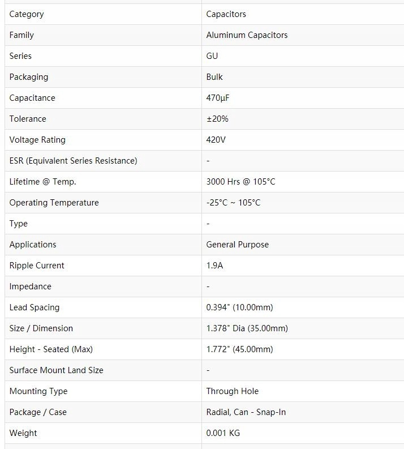Viewport: 404px width, 449px height.
Task: Click the Radial, Can - Snap-In value
Action: pos(246,412)
